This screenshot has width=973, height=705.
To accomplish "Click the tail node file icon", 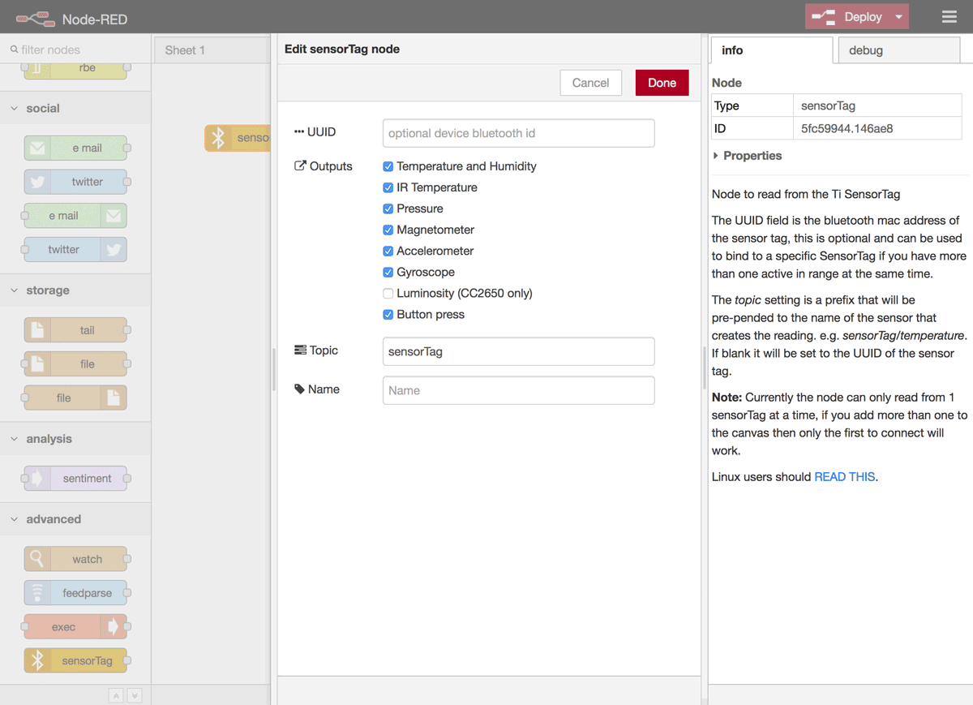I will pyautogui.click(x=37, y=330).
